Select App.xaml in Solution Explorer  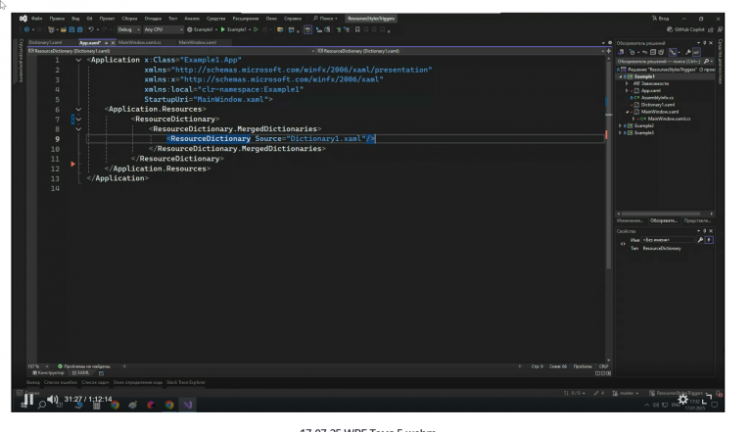[x=650, y=90]
